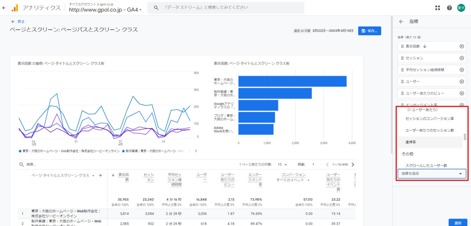Open the ページ タイトルとスクリーン クラス dimension dropdown
Screen dimensions: 471x226
[x=63, y=175]
